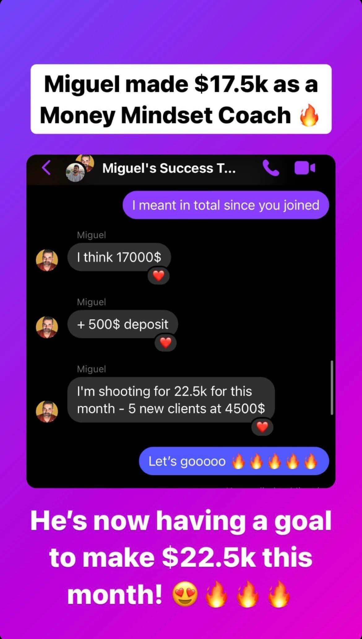Click heart reaction under 'I think 17000$'
The image size is (362, 639).
pyautogui.click(x=158, y=276)
